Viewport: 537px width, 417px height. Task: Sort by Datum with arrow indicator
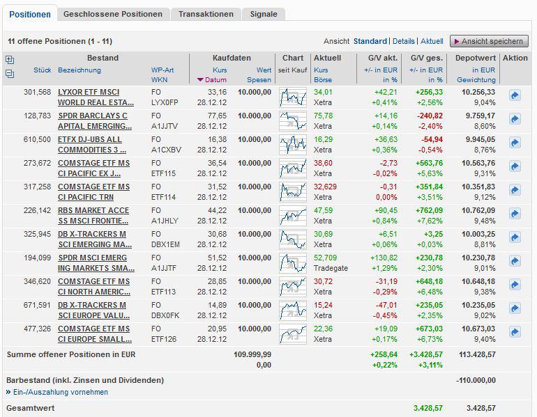click(x=212, y=79)
